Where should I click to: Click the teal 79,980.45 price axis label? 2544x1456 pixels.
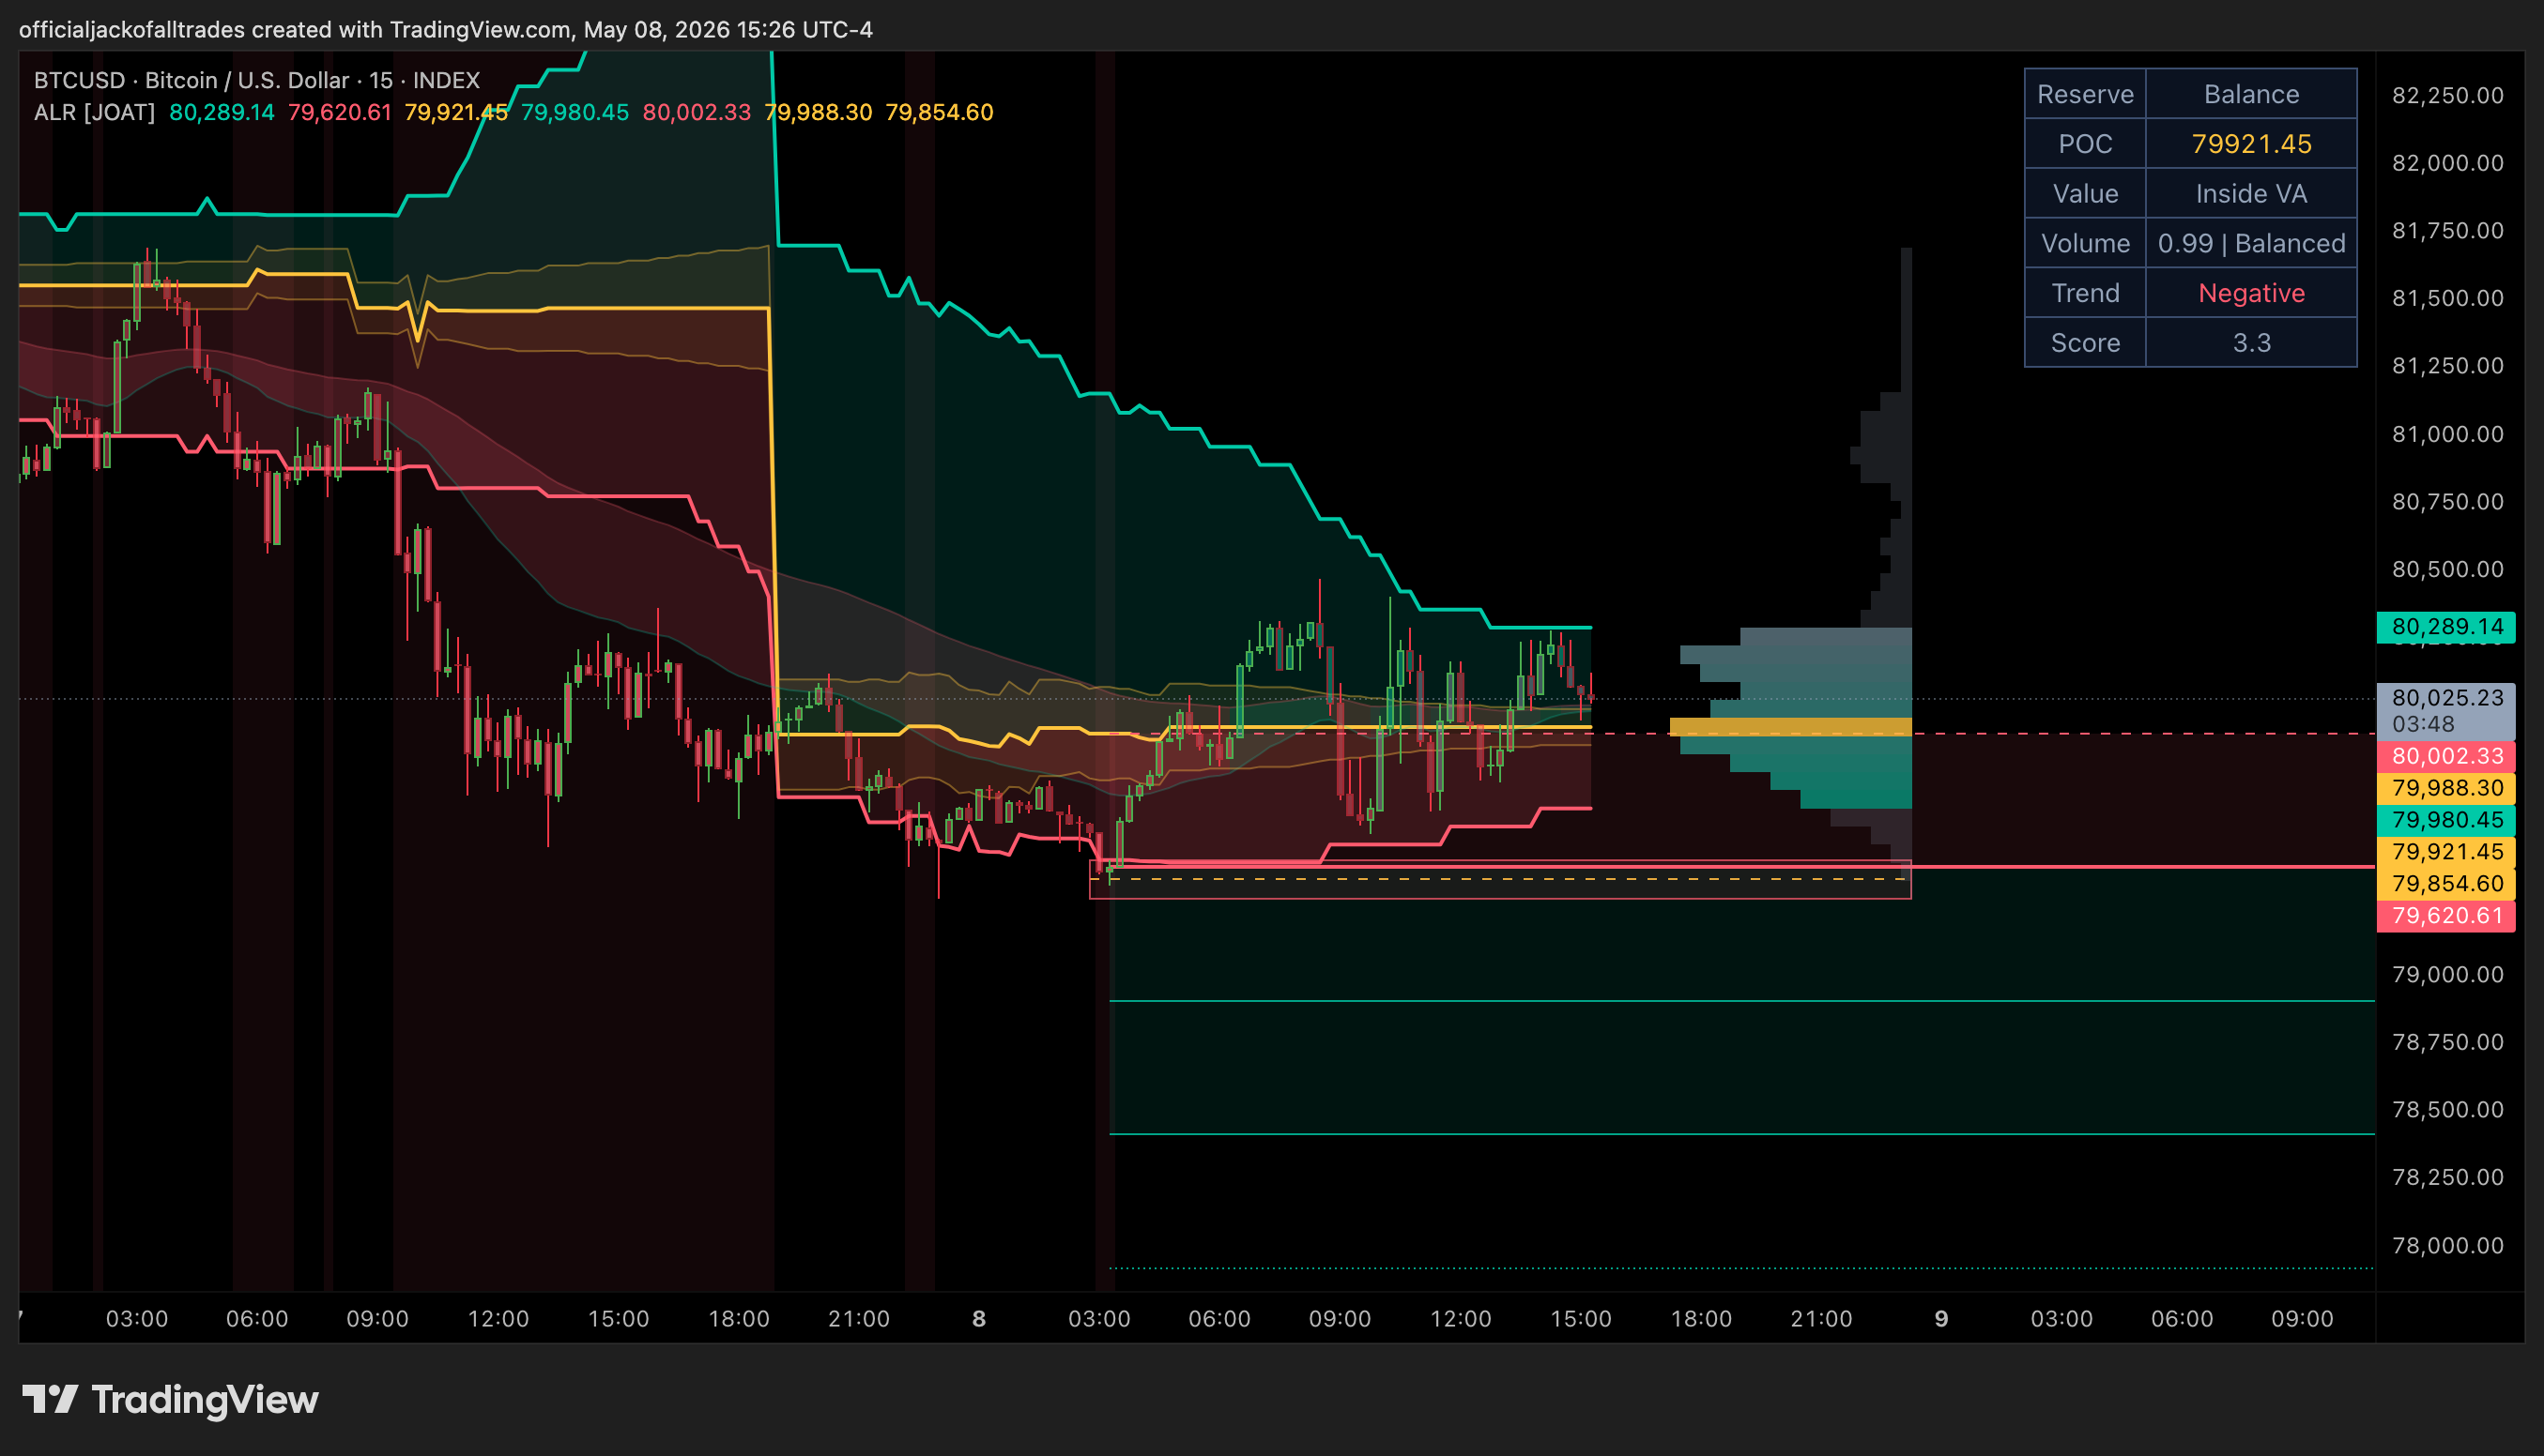click(x=2446, y=820)
